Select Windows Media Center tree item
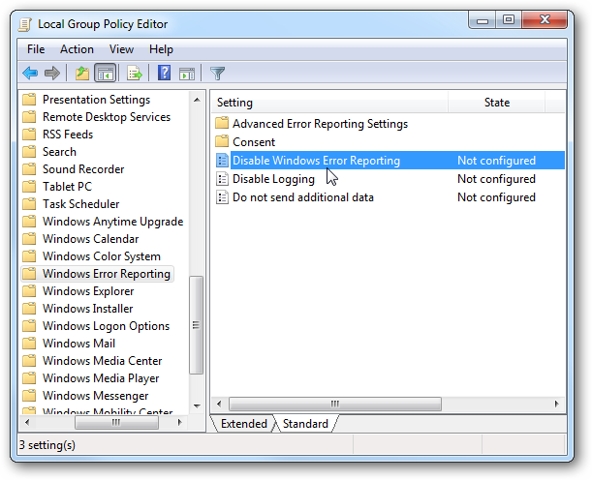This screenshot has height=480, width=592. [x=103, y=361]
